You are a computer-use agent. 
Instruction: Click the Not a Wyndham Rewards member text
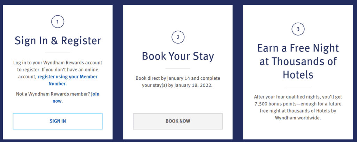[53, 94]
